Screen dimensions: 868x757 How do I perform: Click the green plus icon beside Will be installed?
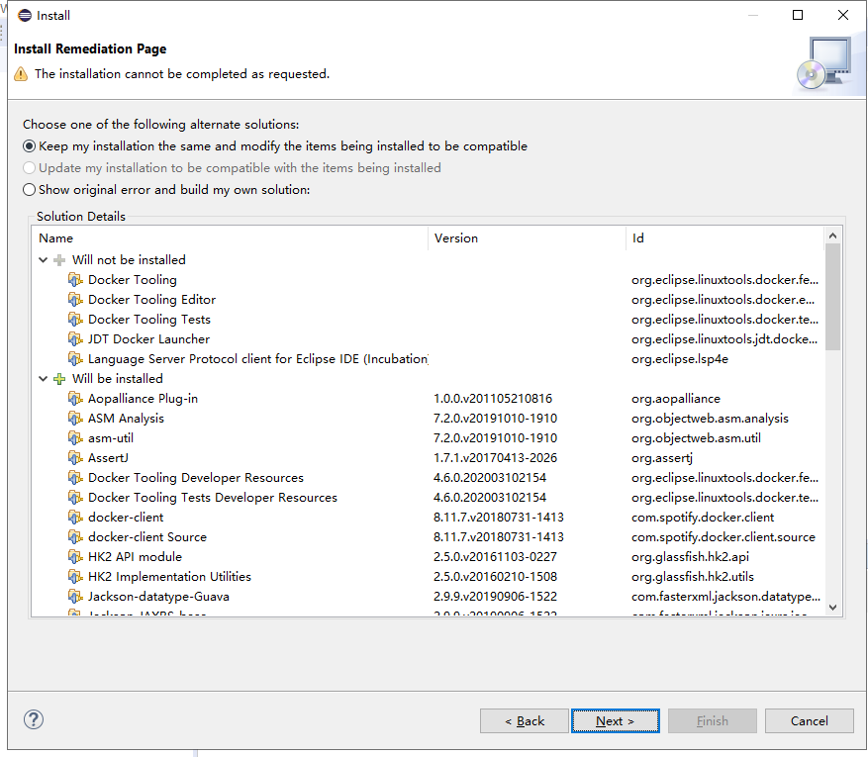(x=59, y=379)
